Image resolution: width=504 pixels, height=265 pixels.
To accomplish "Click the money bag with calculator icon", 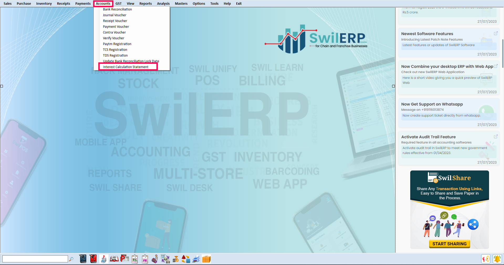I will click(176, 259).
